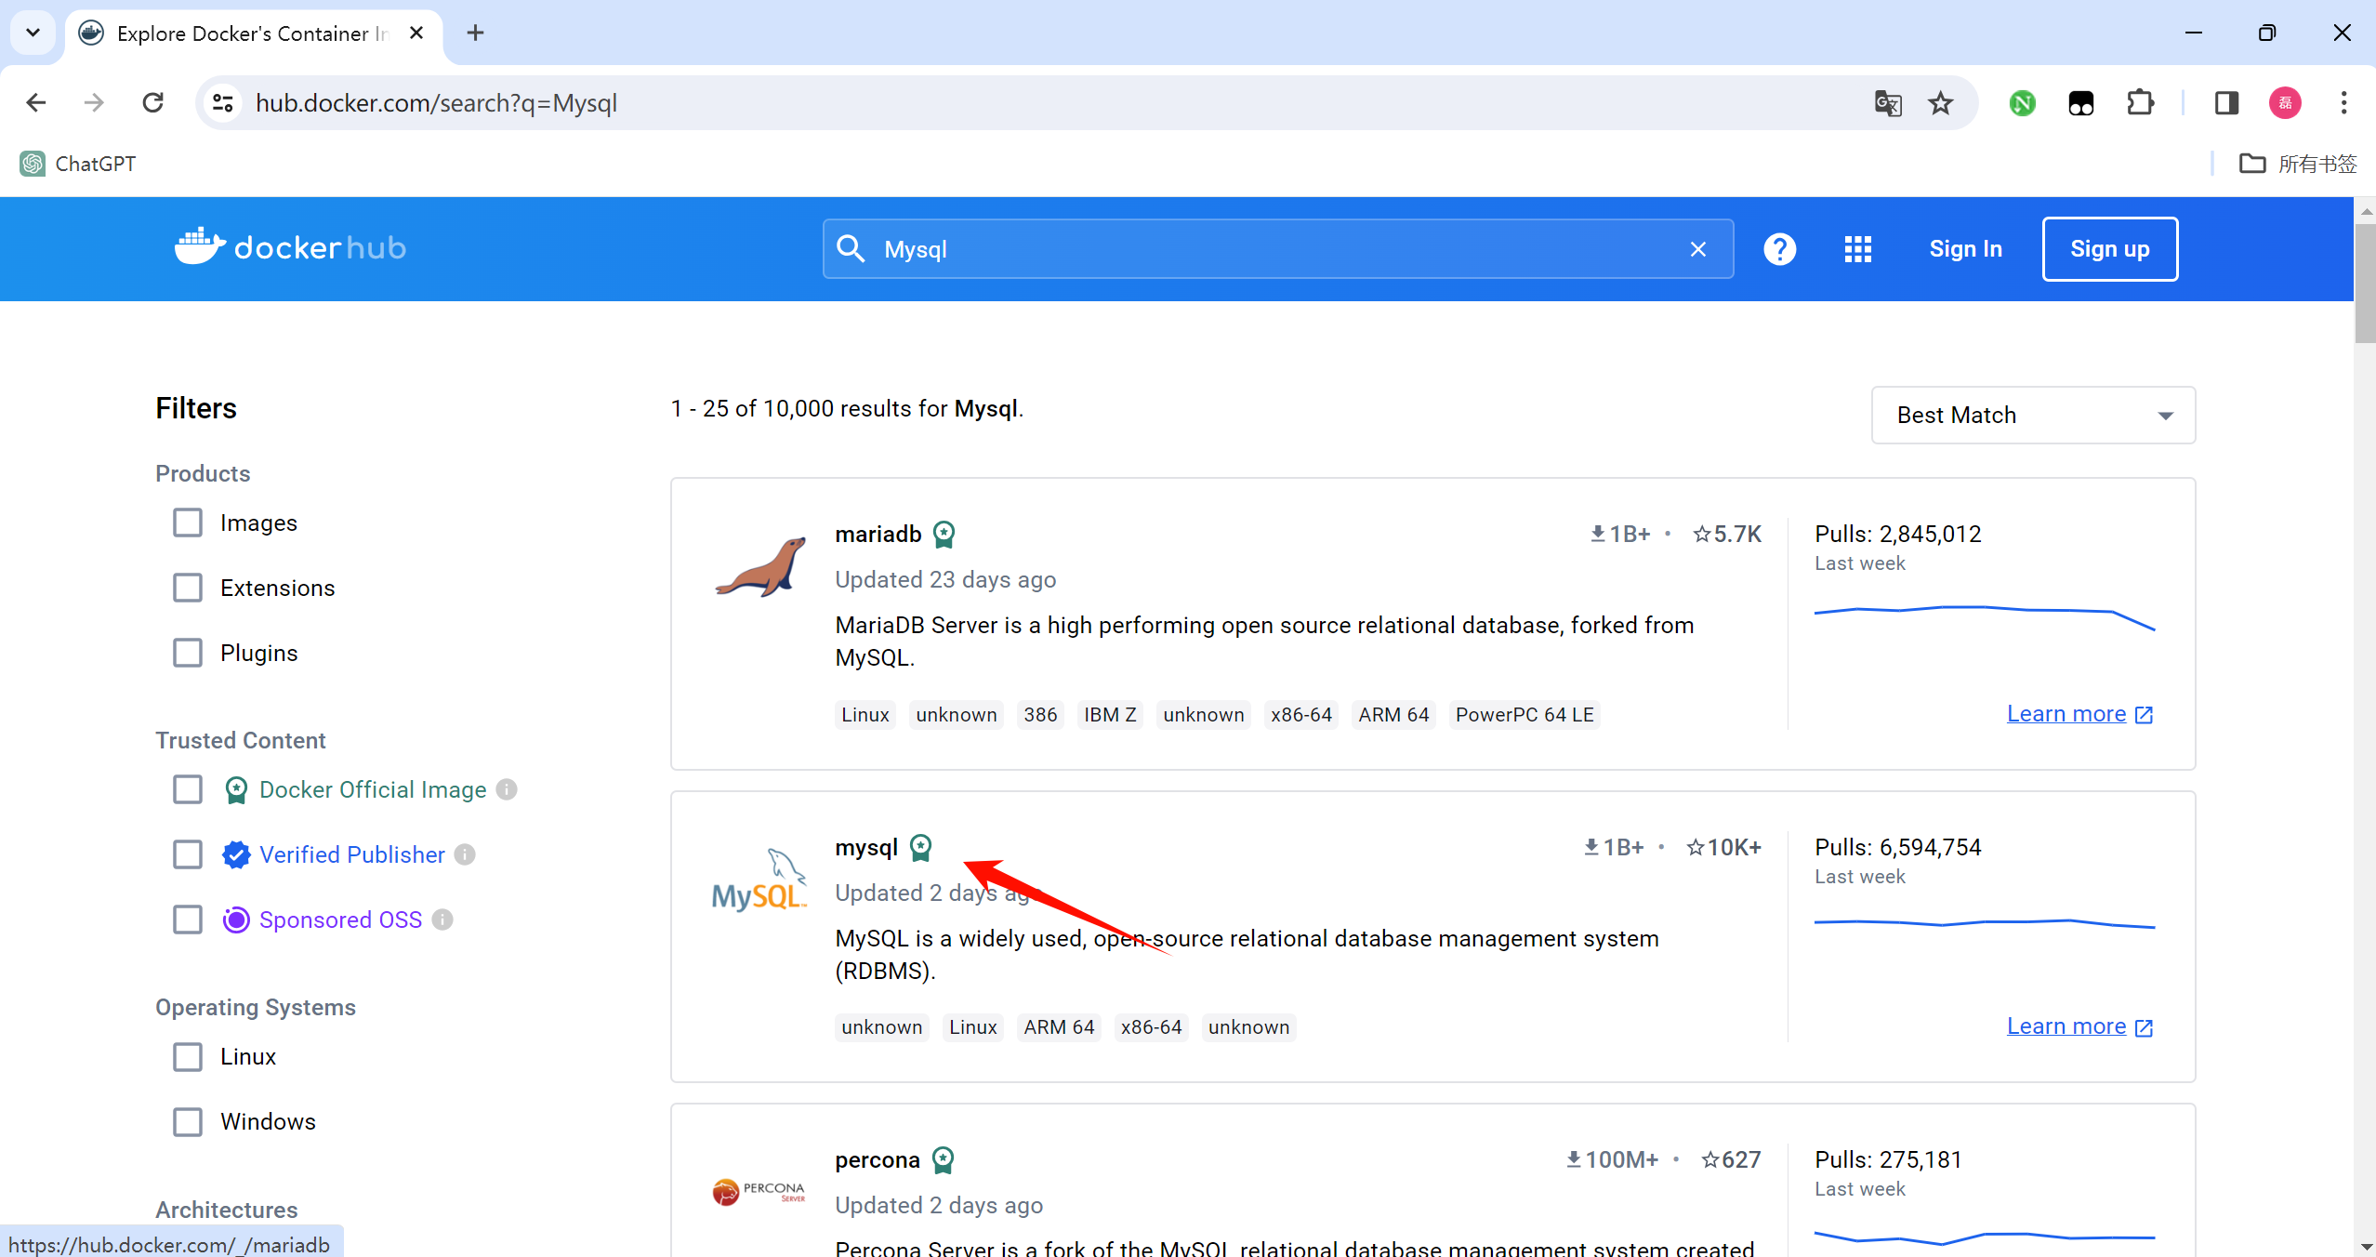
Task: Click the Sign up button
Action: pyautogui.click(x=2109, y=249)
